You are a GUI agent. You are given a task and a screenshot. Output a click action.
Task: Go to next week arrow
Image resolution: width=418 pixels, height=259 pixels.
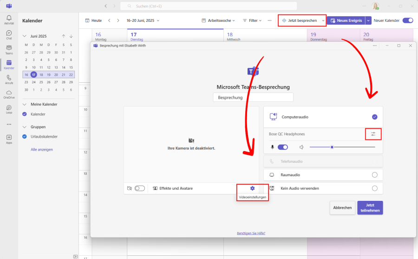click(118, 20)
